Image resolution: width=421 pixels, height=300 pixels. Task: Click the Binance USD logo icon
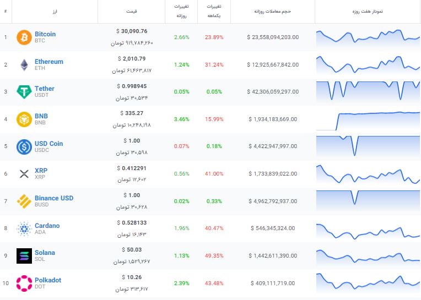pyautogui.click(x=24, y=201)
